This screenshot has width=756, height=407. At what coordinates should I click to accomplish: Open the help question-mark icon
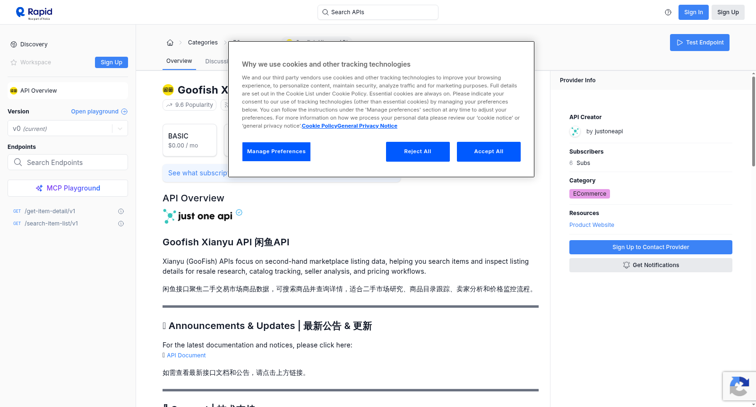[668, 12]
